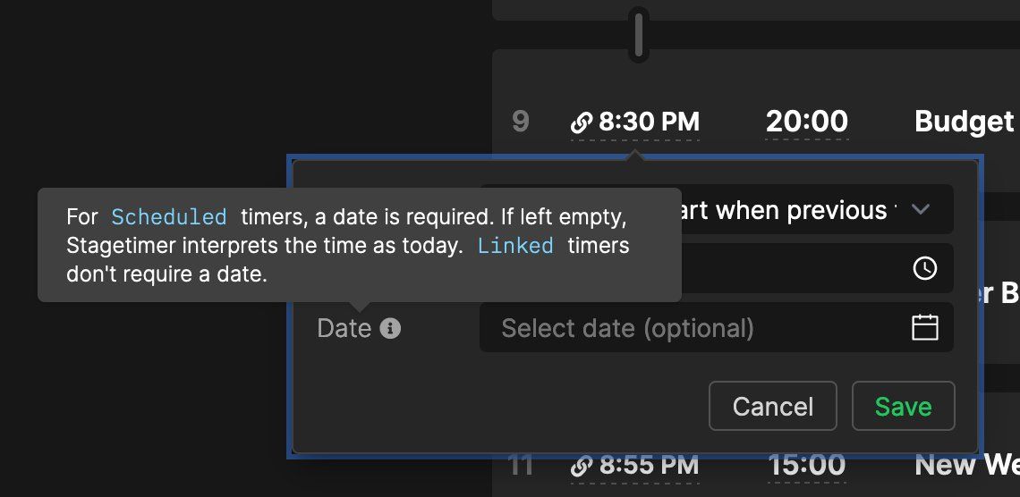
Task: Open the 8:30 PM start time
Action: coord(635,122)
